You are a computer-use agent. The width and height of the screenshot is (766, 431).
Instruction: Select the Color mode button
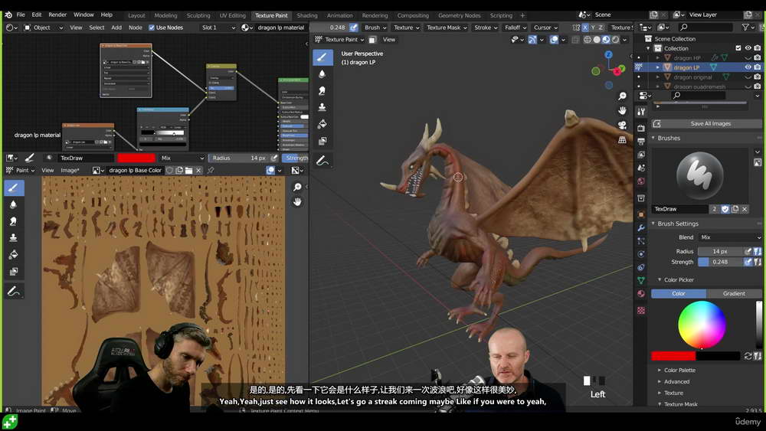(679, 293)
